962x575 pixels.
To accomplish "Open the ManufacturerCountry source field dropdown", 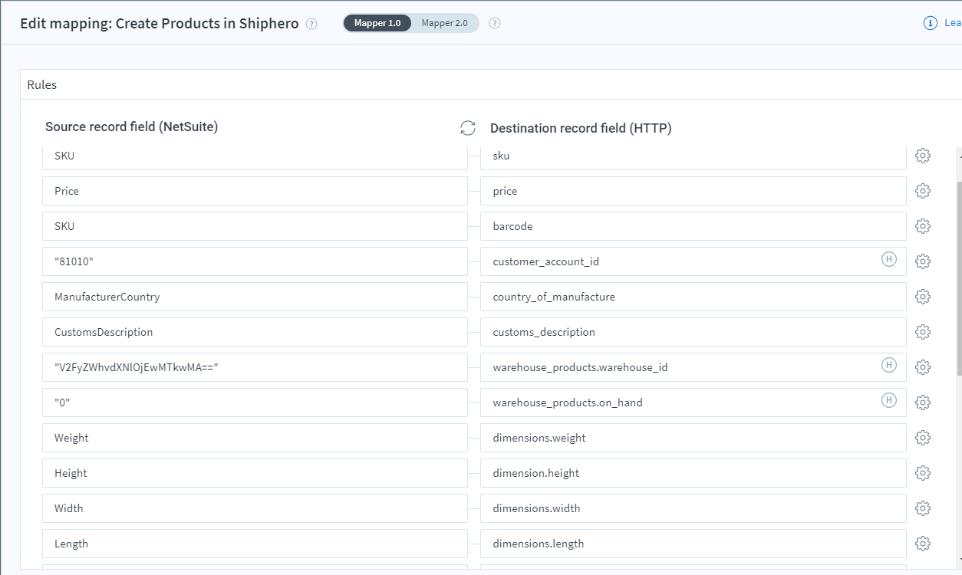I will [x=255, y=296].
